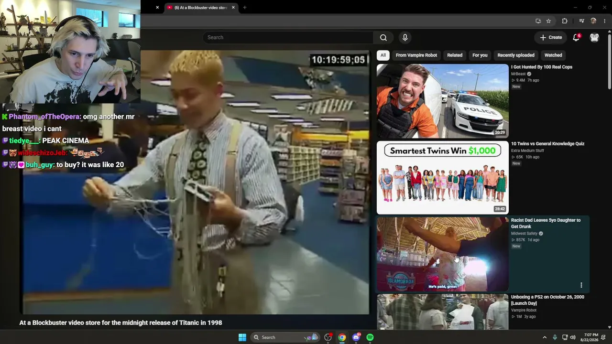
Task: Click the MrBeast police chase thumbnail
Action: (443, 101)
